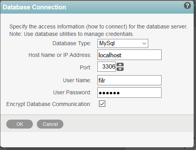Uncheck the Encrypt Database Communication checkbox
Screen dimensions: 196x150
coord(102,104)
